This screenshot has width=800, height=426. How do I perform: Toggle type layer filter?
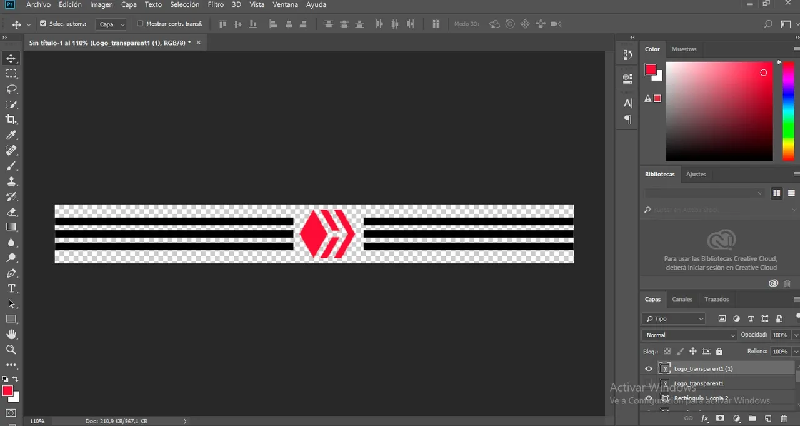(751, 318)
